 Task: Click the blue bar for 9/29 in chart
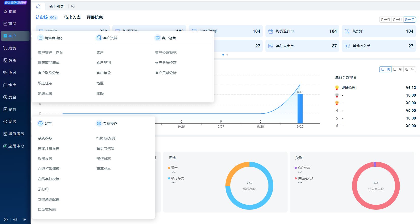tap(300, 109)
